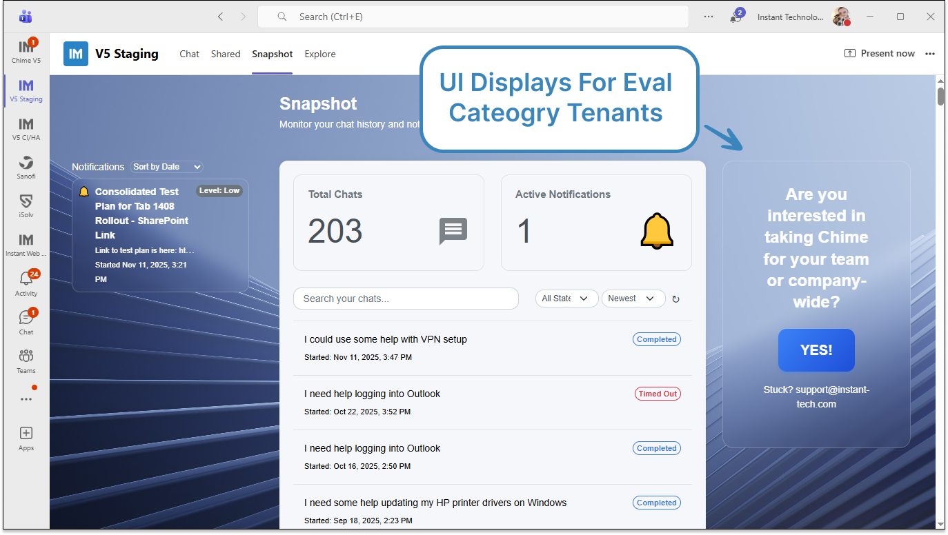The image size is (948, 535).
Task: Click the back navigation arrow
Action: (x=220, y=17)
